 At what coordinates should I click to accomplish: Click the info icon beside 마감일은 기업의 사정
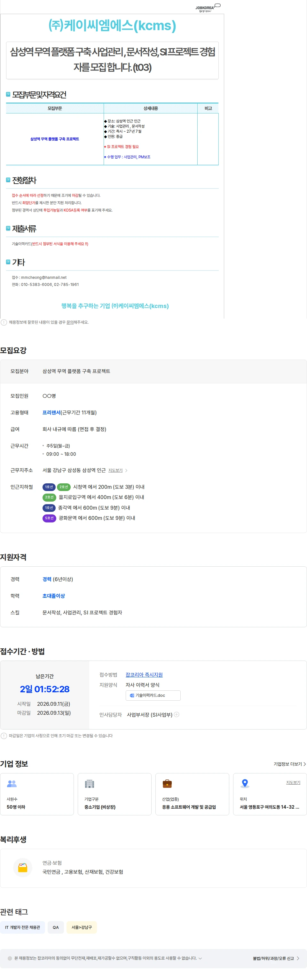coord(4,736)
